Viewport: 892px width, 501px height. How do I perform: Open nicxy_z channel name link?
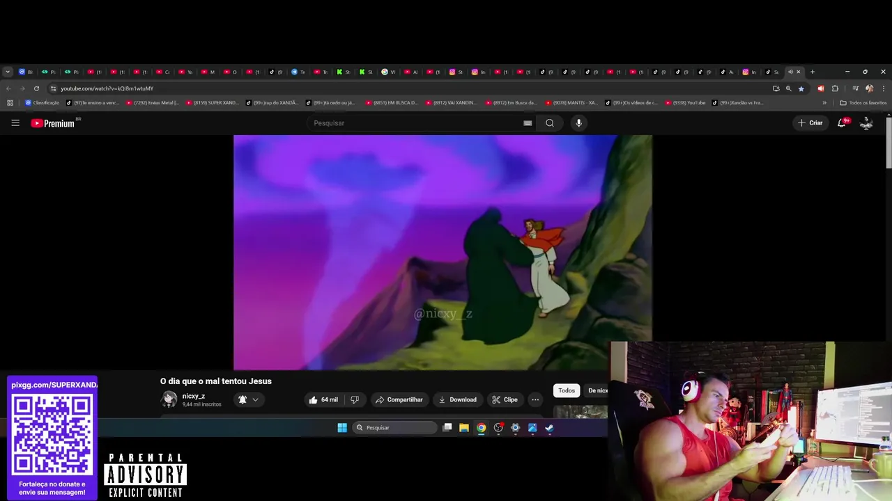click(194, 396)
